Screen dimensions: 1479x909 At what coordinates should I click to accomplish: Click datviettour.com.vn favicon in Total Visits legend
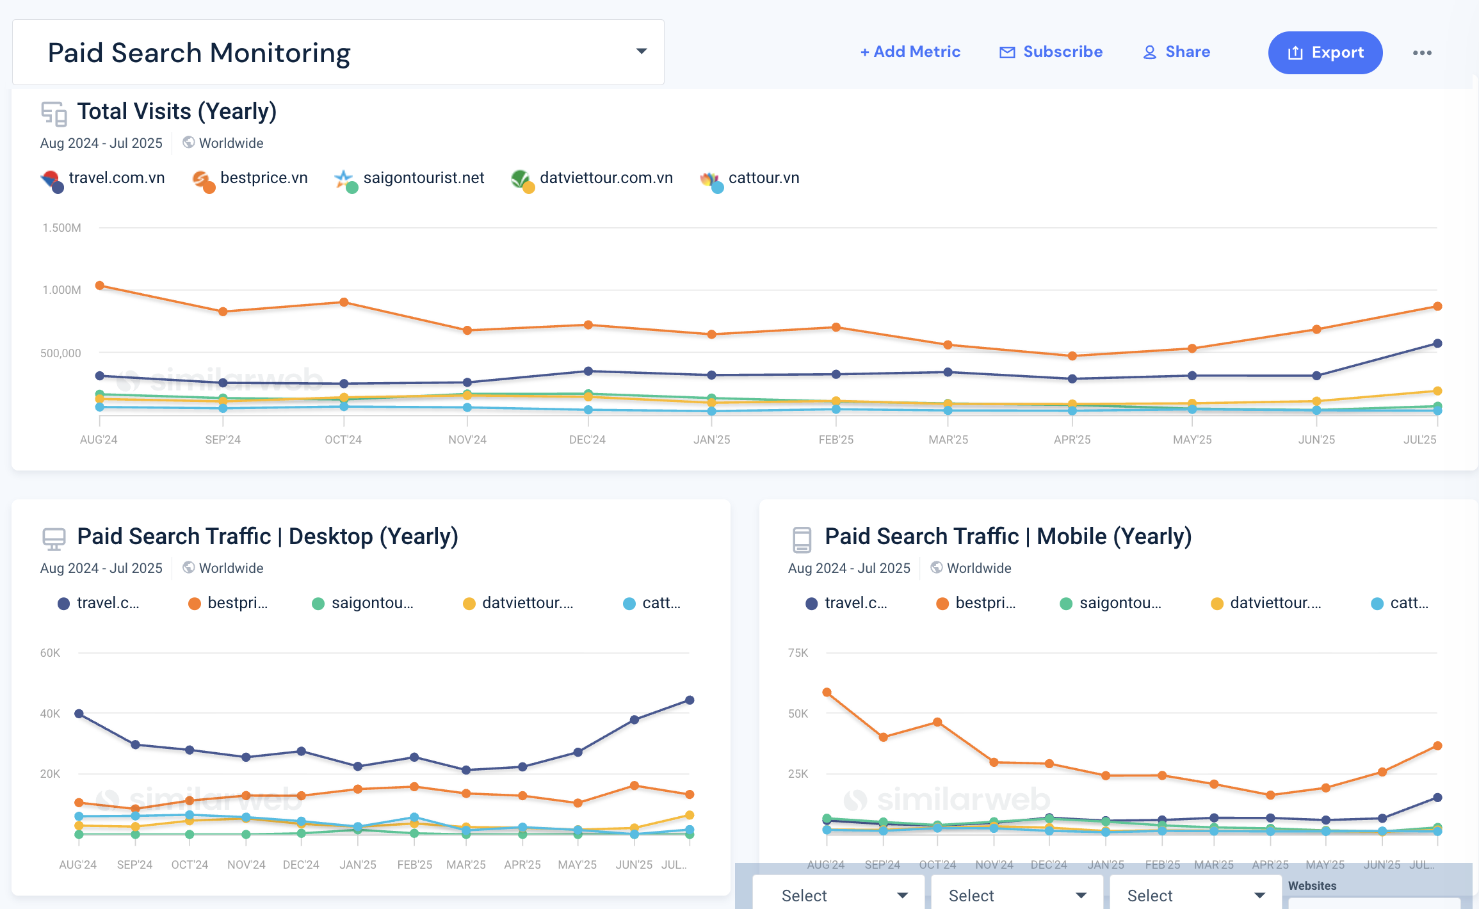(522, 181)
